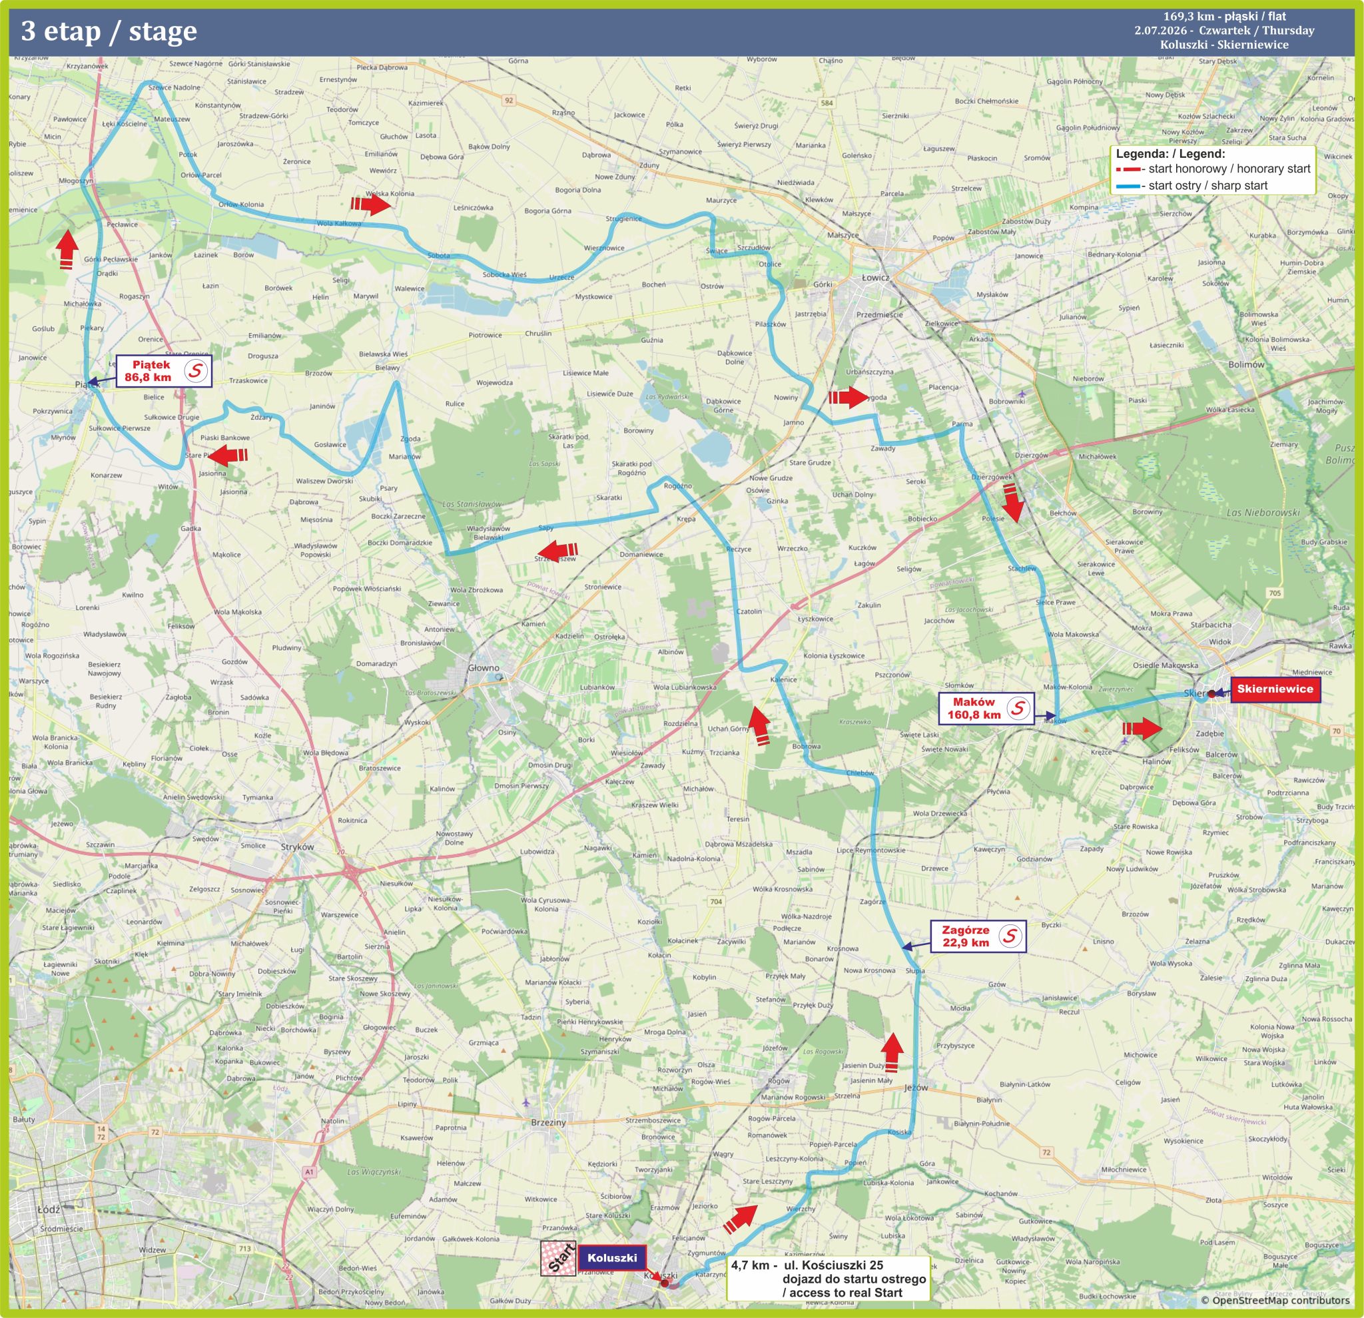Click the checkered Start flag icon
The image size is (1364, 1318).
tap(558, 1259)
